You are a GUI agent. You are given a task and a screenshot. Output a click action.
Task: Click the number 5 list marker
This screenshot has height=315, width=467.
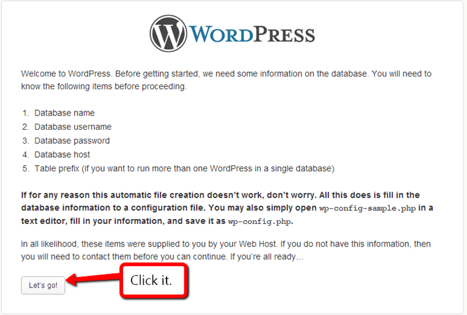(x=26, y=169)
